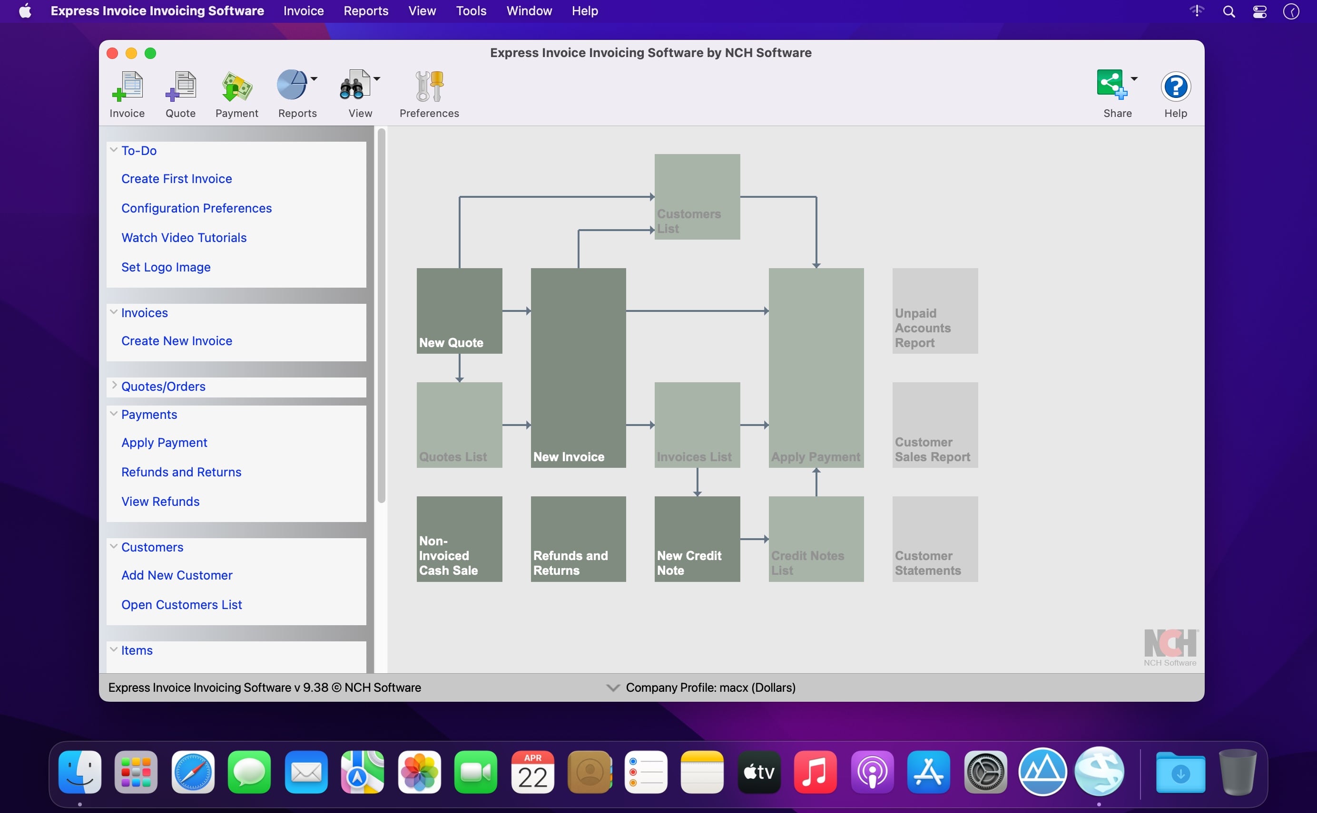Viewport: 1317px width, 813px height.
Task: Open Control Center in menu bar
Action: coord(1259,11)
